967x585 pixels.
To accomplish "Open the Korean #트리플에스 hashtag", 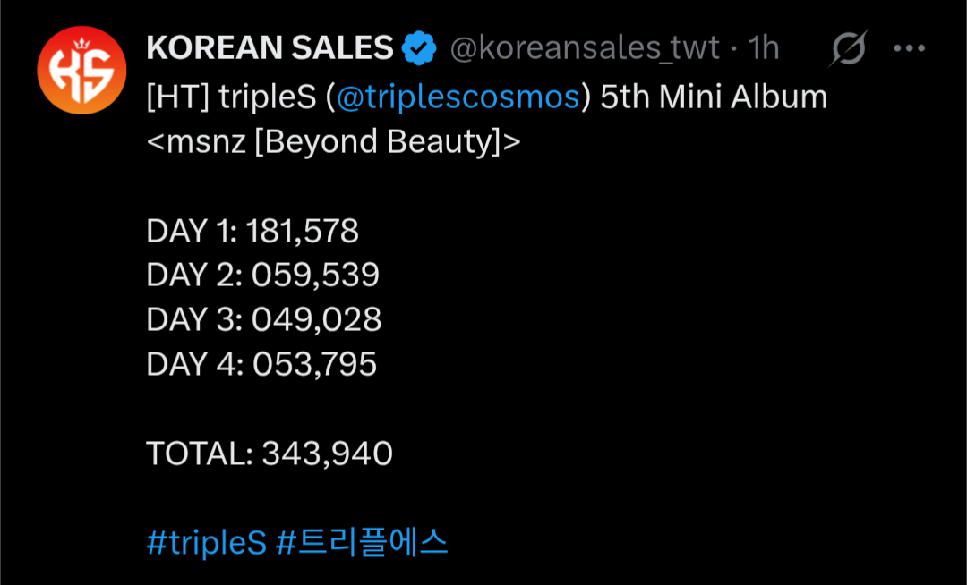I will [362, 543].
